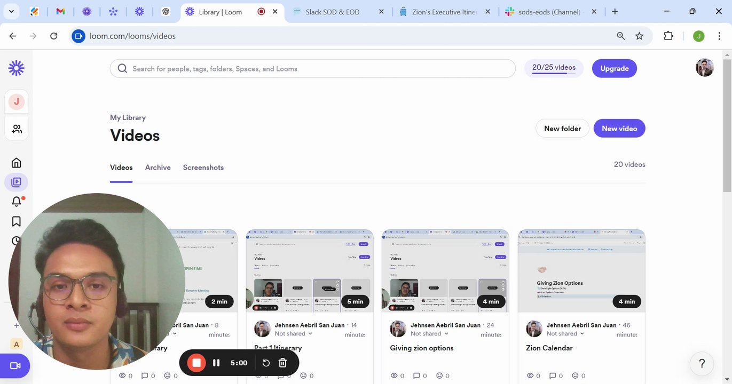
Task: Bookmark this page with the star icon
Action: tap(639, 36)
